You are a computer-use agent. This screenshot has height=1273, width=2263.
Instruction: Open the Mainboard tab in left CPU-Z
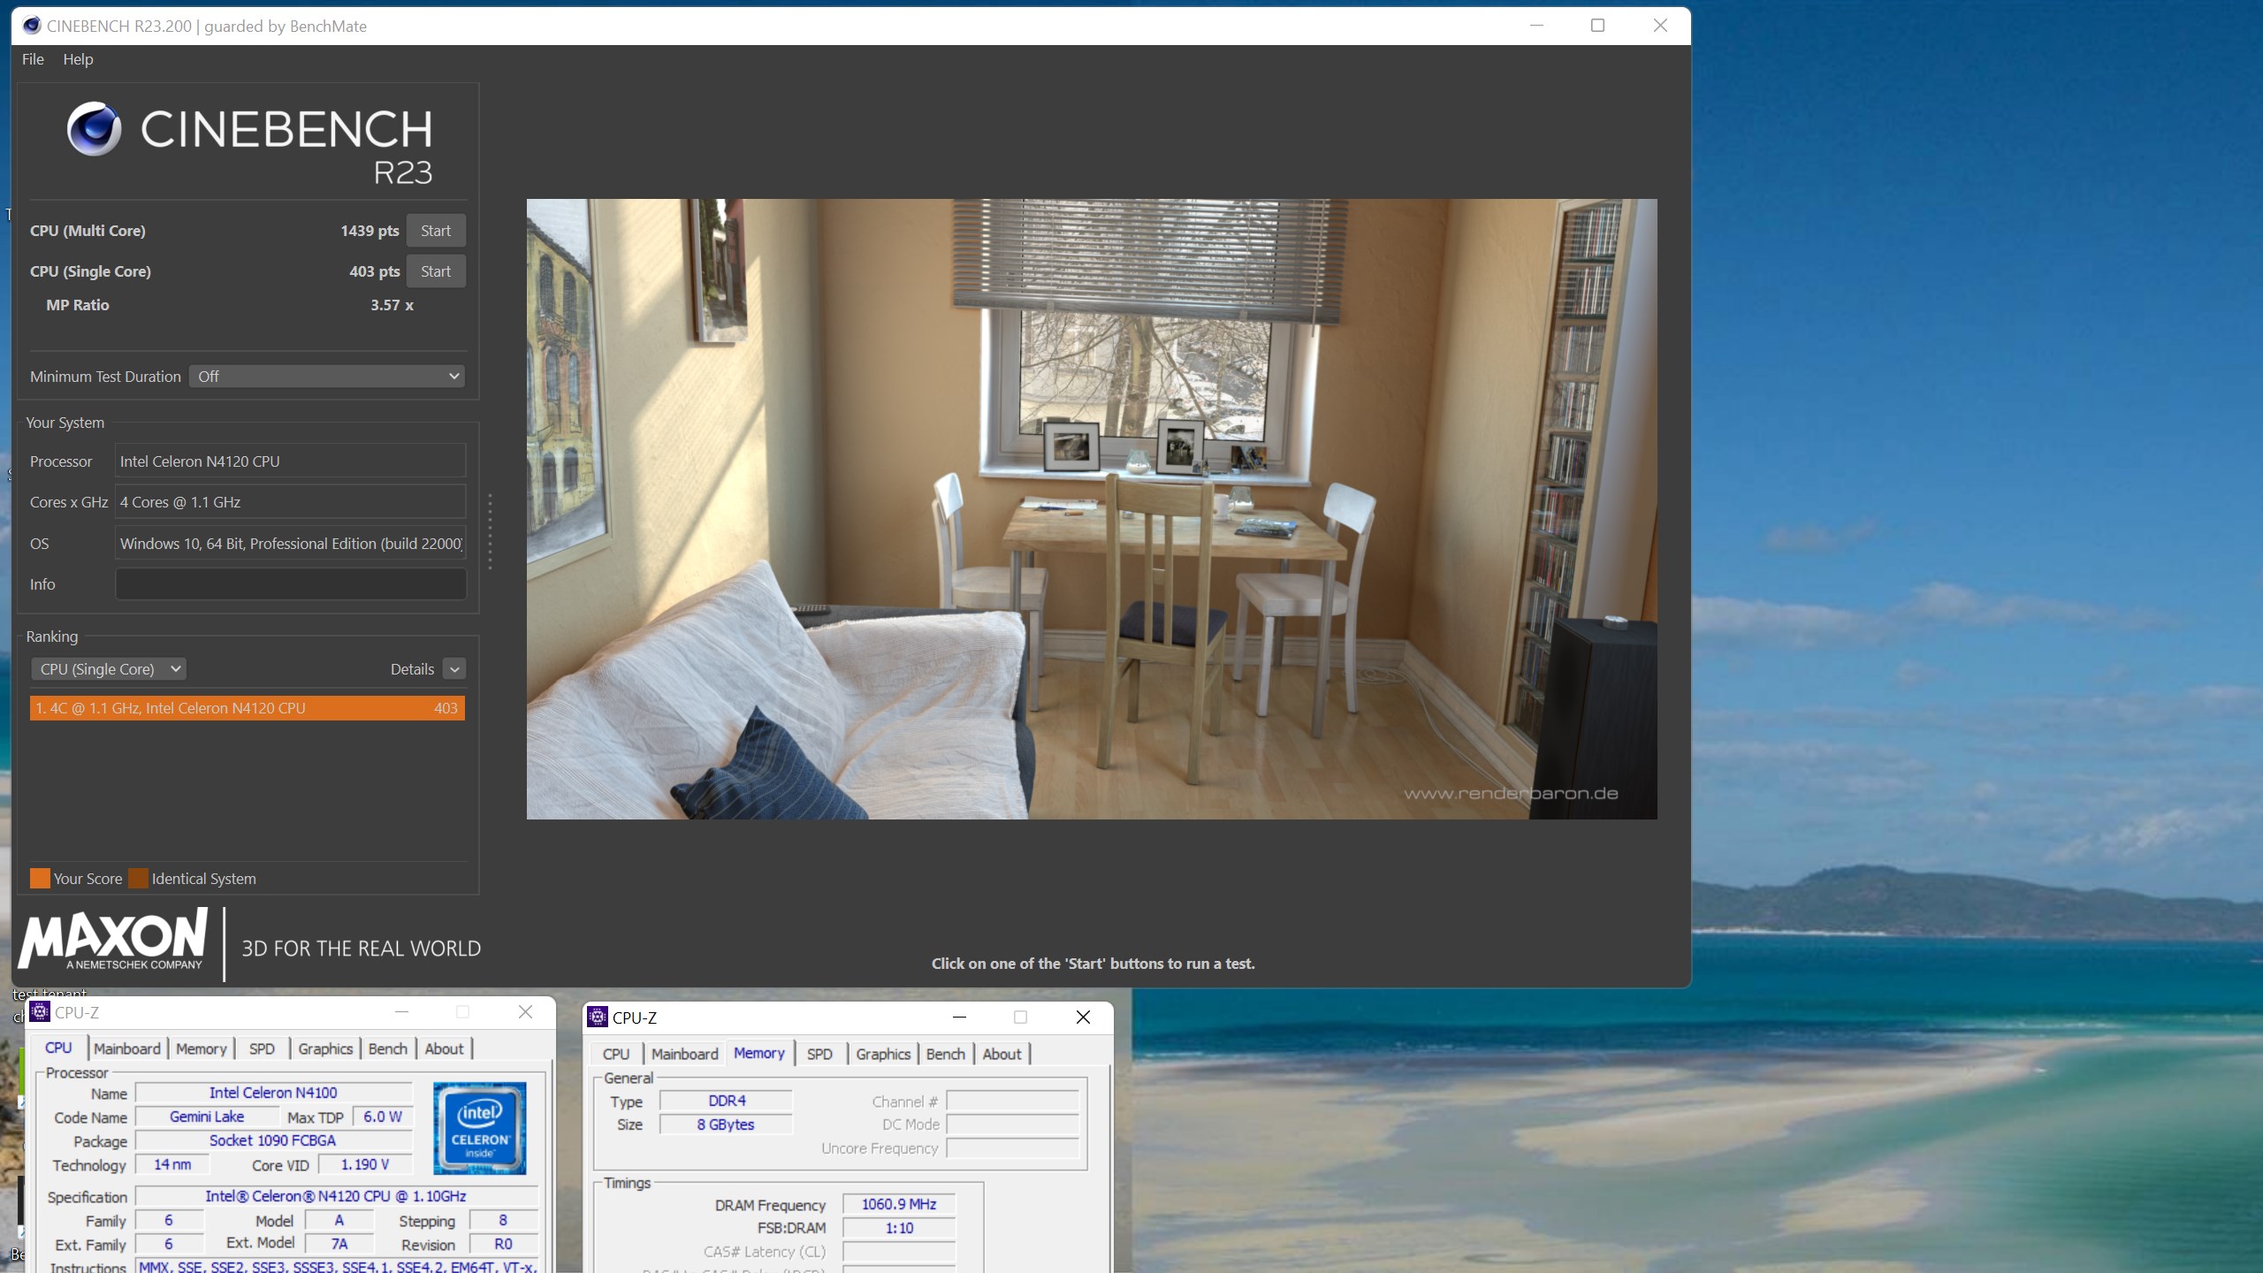(127, 1048)
